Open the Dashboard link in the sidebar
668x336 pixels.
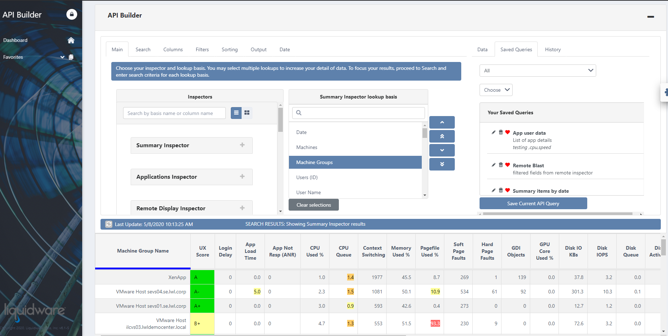15,40
